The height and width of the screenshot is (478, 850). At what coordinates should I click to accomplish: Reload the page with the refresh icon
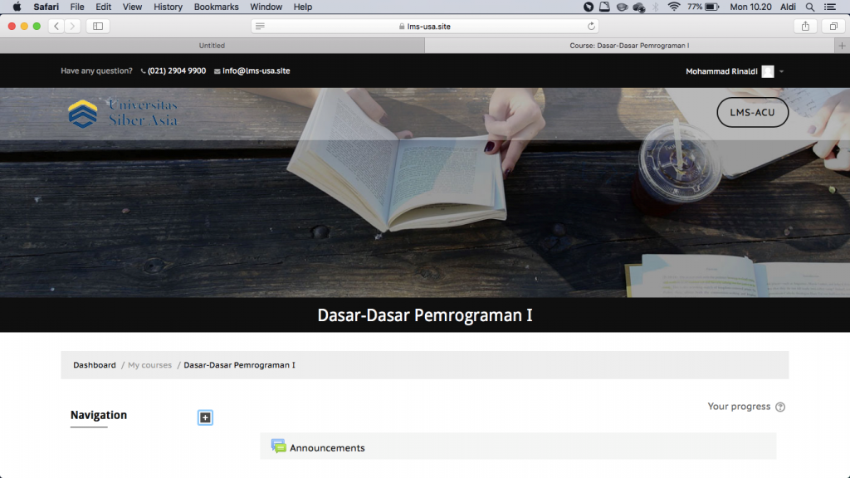pyautogui.click(x=591, y=26)
